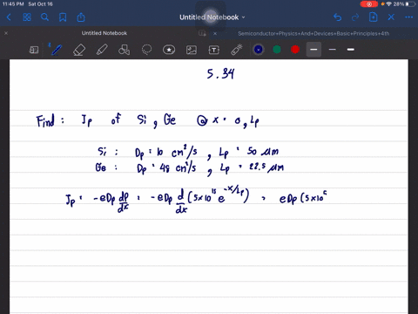
Task: Switch to the Semiconductor Physics And Devices tab
Action: click(x=313, y=33)
